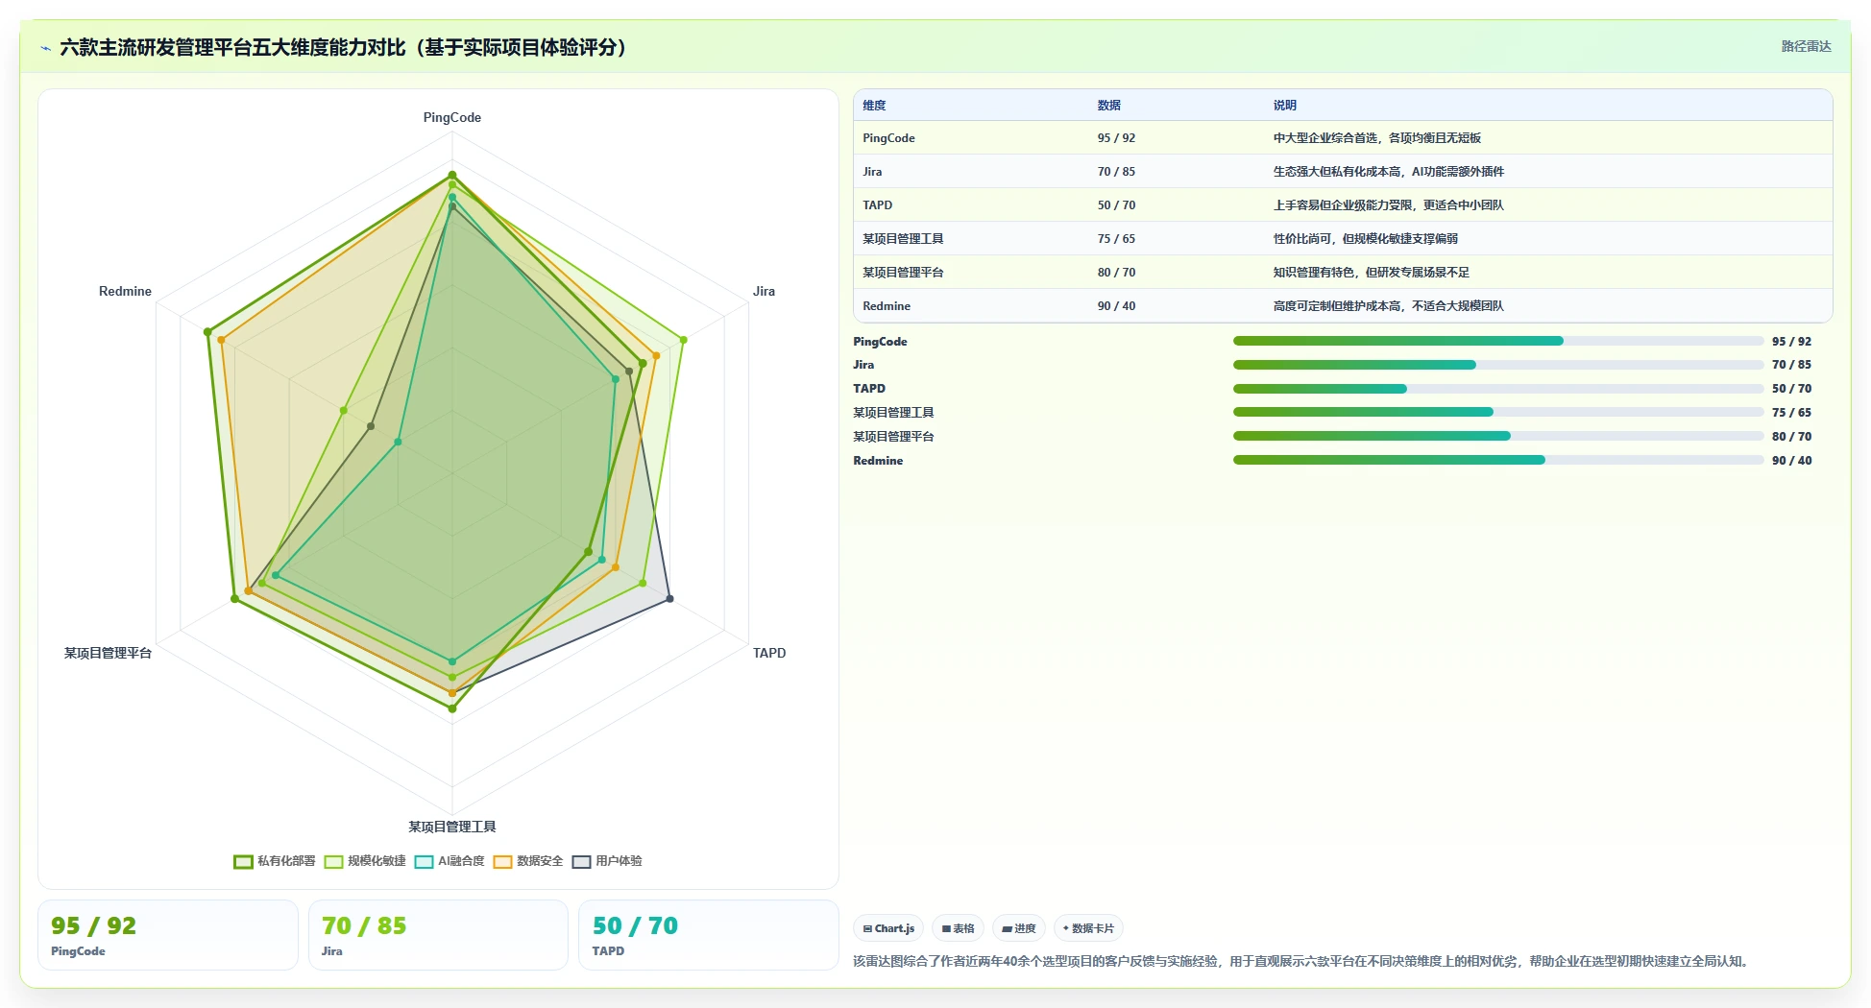The width and height of the screenshot is (1871, 1008).
Task: Click the Chart.js tag
Action: point(888,928)
